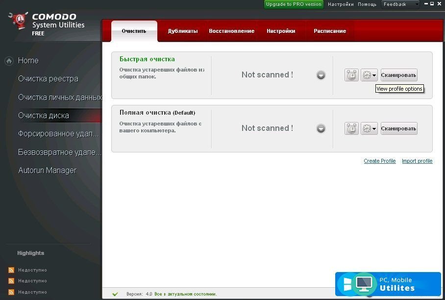Open schedule clock for Быстрая очистка
Viewport: 445px width, 300px height.
tap(351, 75)
